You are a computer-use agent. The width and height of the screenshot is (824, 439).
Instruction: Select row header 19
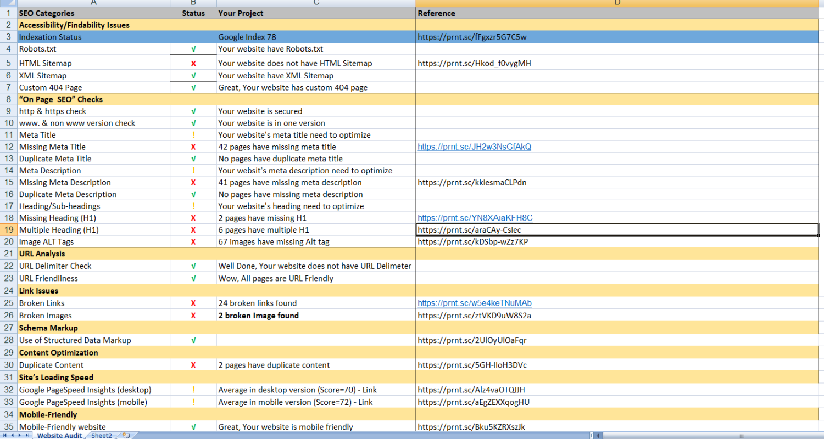pos(8,230)
